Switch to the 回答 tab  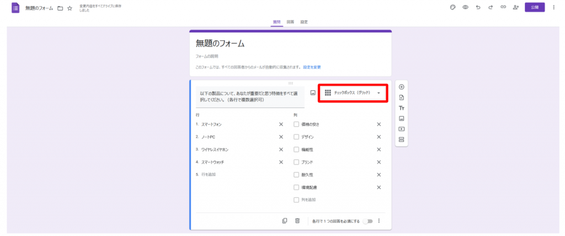coord(290,22)
